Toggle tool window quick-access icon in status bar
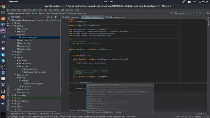Screen dimensions: 210x118 coord(9,117)
